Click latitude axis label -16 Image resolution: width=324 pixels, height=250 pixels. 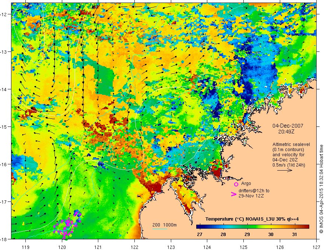coord(4,164)
